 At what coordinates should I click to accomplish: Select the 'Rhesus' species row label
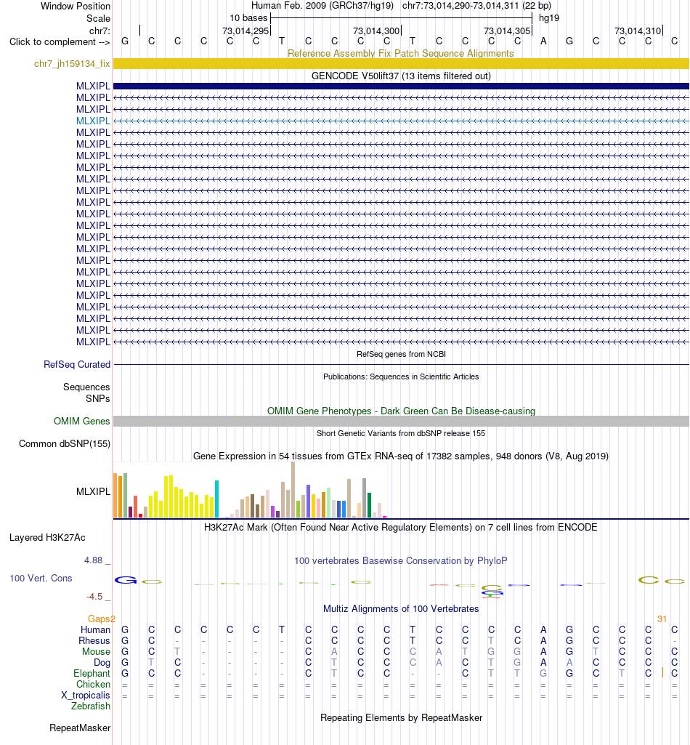94,640
